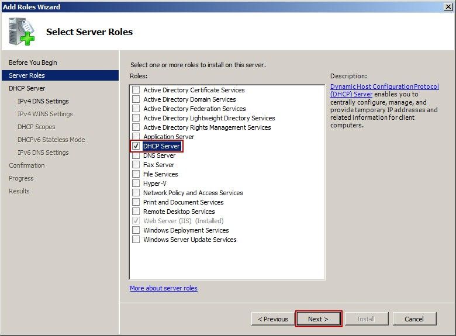This screenshot has height=336, width=456.
Task: Select Active Directory Domain Services label
Action: 189,99
